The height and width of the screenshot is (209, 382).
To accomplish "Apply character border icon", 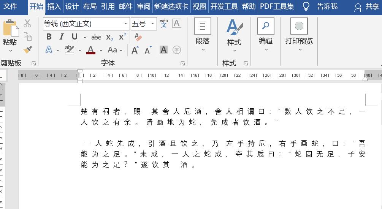I will 177,24.
